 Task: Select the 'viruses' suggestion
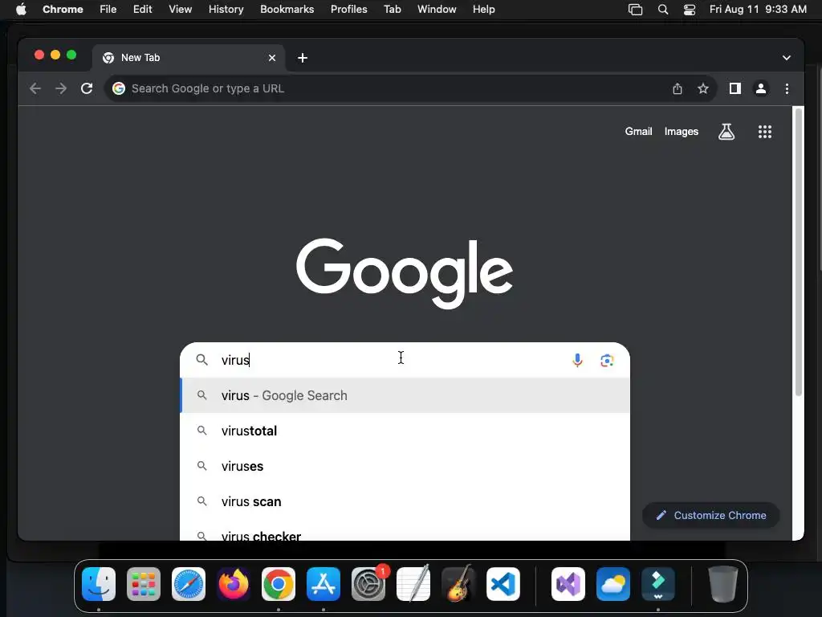405,467
